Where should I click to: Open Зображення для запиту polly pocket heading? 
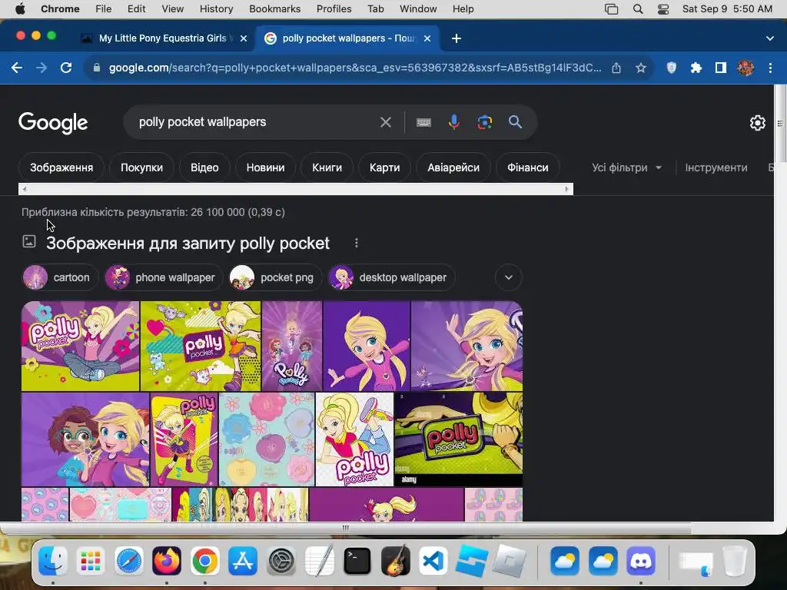188,244
